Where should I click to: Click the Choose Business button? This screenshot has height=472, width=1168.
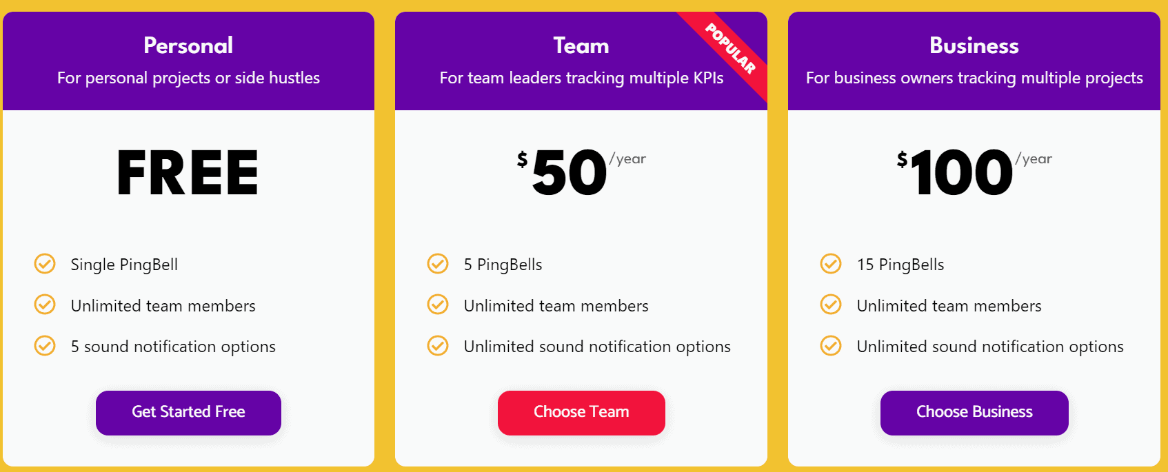(x=974, y=412)
